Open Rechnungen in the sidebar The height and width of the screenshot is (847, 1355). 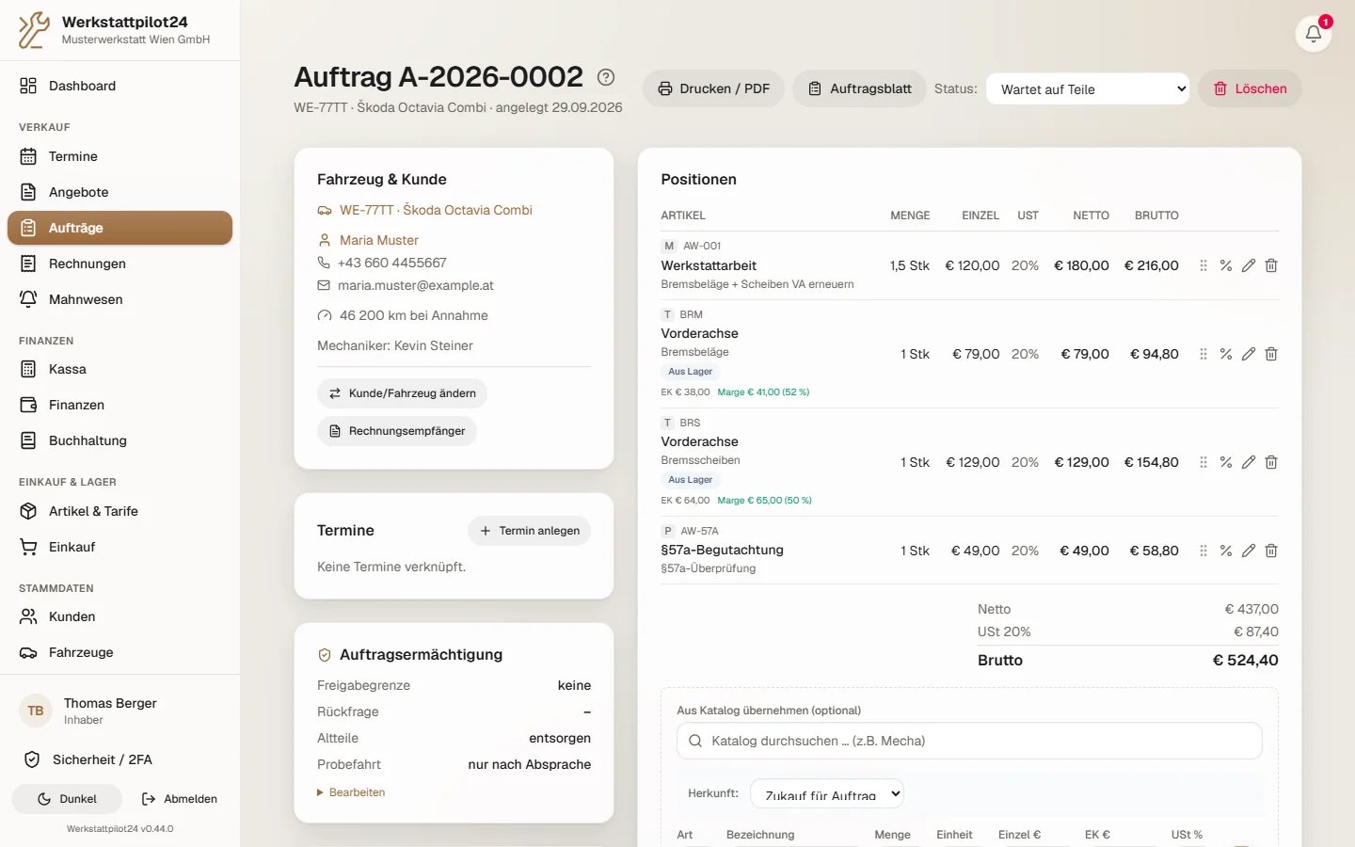point(120,264)
